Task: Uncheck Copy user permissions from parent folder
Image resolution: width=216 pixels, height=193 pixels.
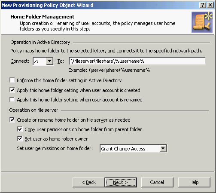Action: [x=20, y=129]
